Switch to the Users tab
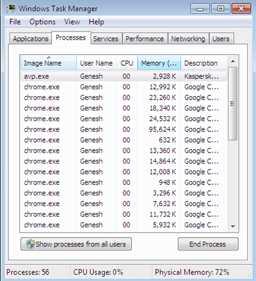Screen dimensions: 256x281 tap(221, 39)
